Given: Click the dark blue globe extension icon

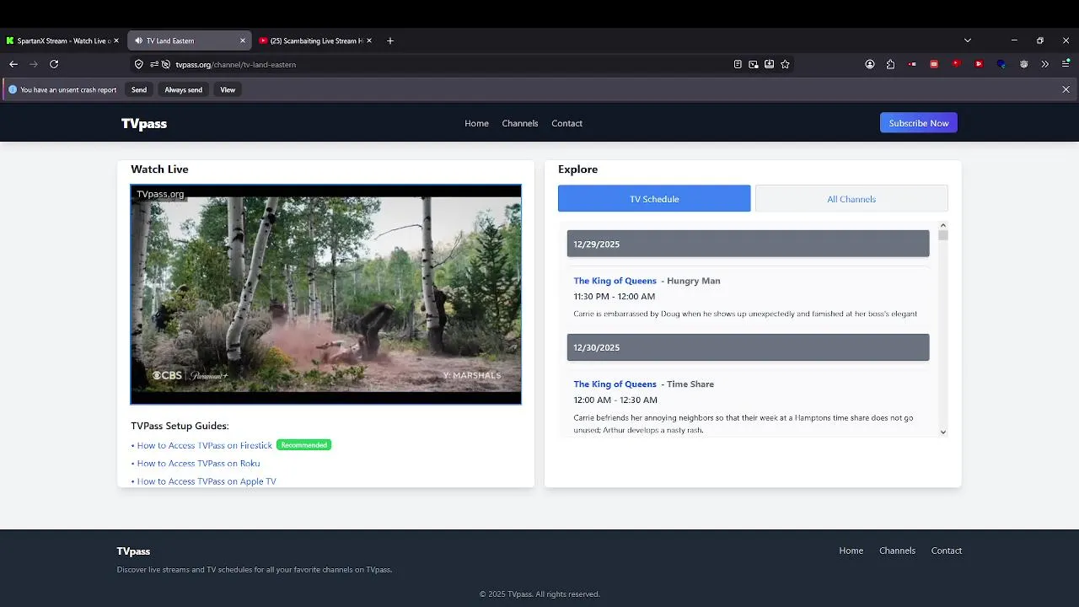Looking at the screenshot, I should (1001, 64).
